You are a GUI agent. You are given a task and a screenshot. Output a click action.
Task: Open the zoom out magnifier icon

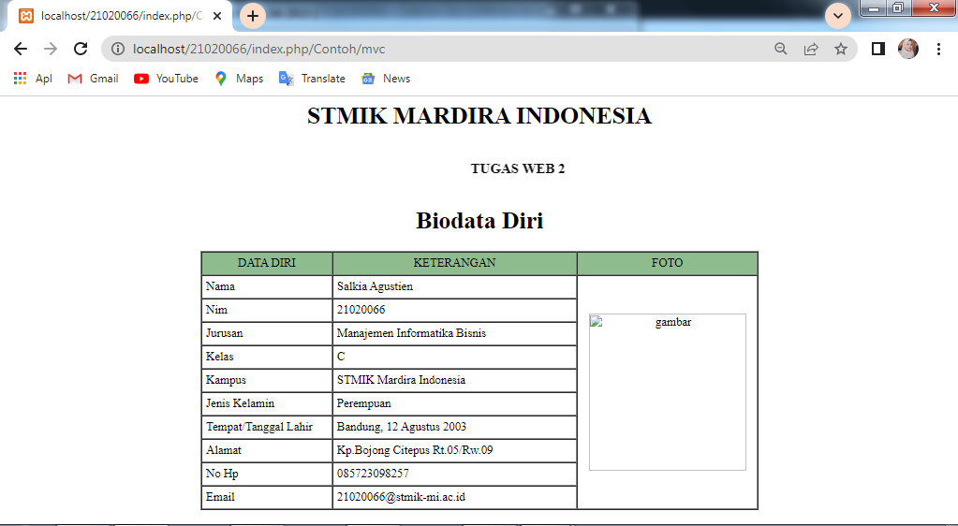click(x=780, y=49)
